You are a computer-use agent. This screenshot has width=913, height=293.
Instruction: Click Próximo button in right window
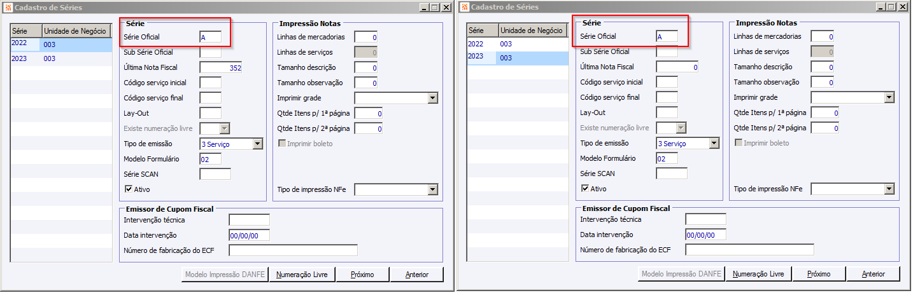tap(818, 274)
